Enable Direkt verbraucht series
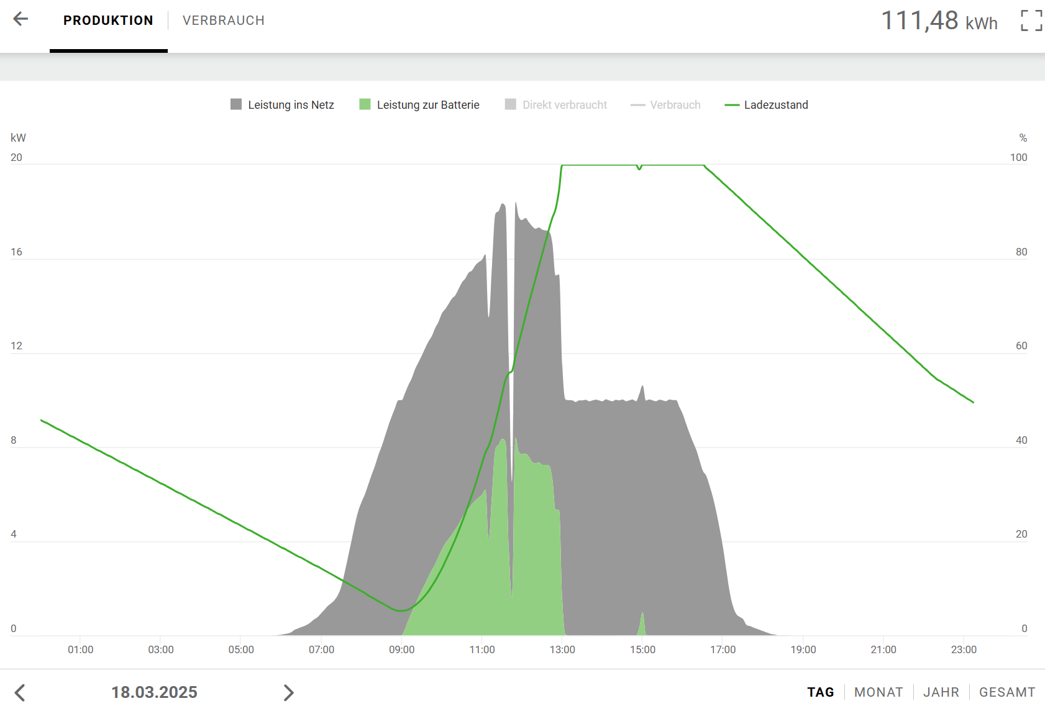1045x706 pixels. click(564, 105)
